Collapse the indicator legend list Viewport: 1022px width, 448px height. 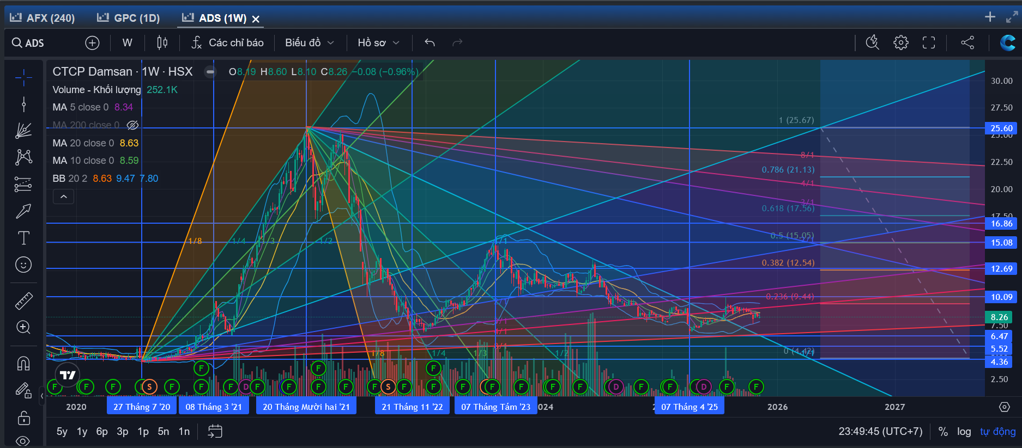click(x=63, y=197)
